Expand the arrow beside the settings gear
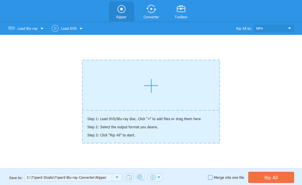The width and height of the screenshot is (302, 185). tap(159, 177)
